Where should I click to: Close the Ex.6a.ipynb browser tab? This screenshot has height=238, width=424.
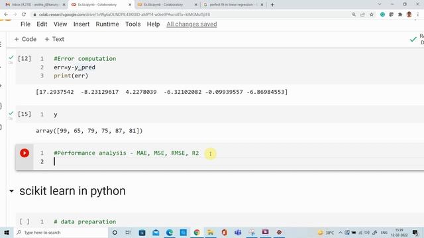pyautogui.click(x=130, y=5)
